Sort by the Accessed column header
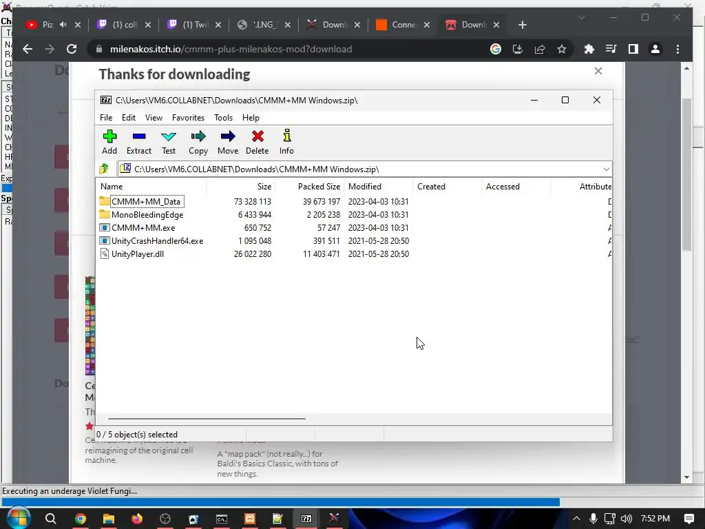The image size is (705, 529). (x=516, y=186)
